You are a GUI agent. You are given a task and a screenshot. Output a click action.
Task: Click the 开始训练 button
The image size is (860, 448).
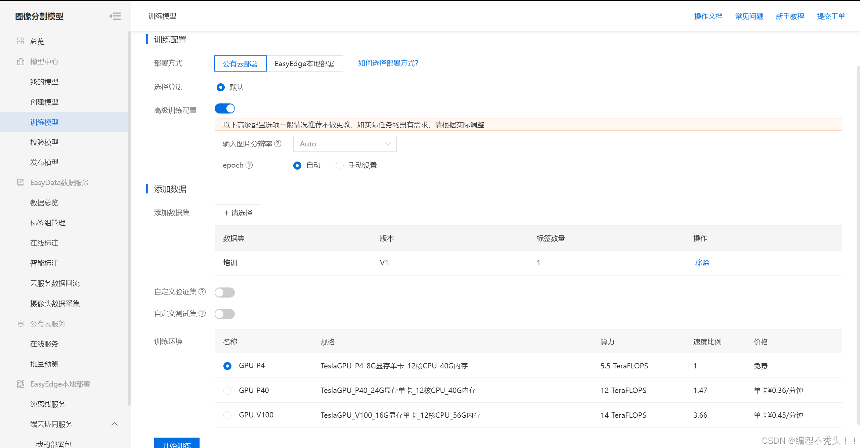pos(176,444)
